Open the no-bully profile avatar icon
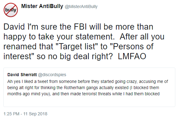Image resolution: width=179 pixels, height=119 pixels. [x=11, y=10]
